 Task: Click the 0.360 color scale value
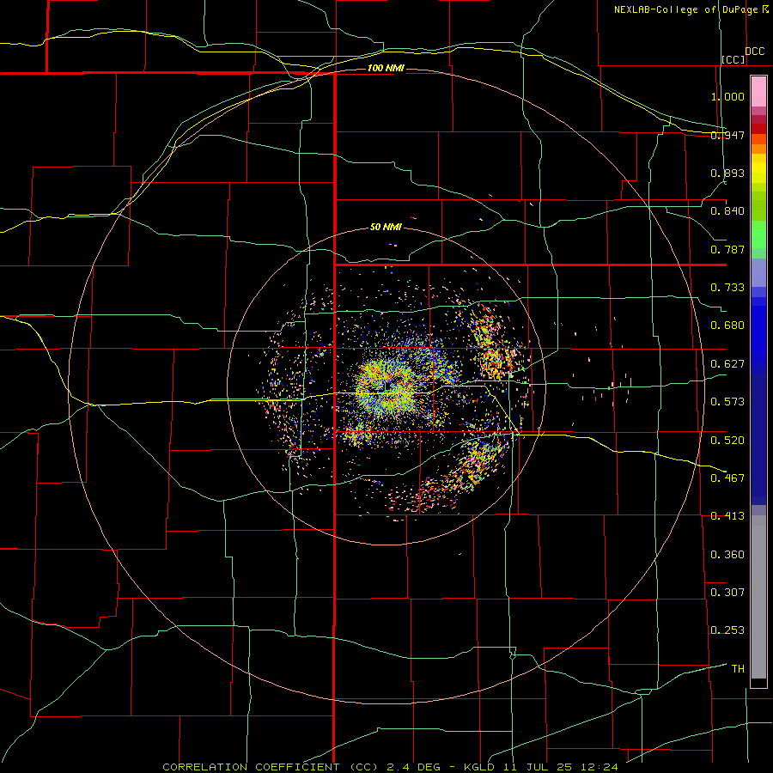point(727,555)
